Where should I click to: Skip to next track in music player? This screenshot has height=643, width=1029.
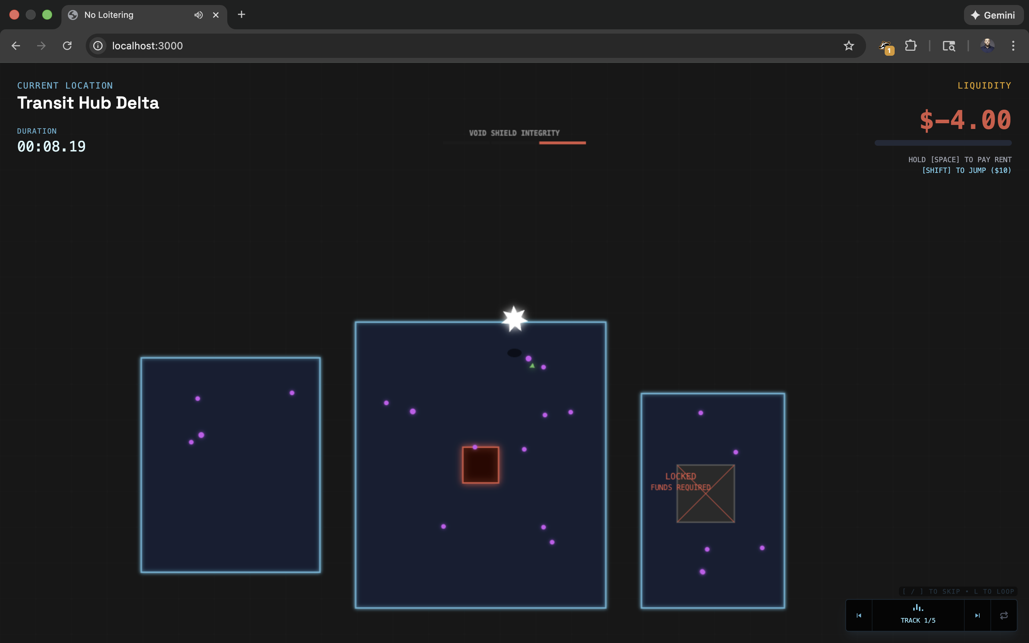point(977,615)
